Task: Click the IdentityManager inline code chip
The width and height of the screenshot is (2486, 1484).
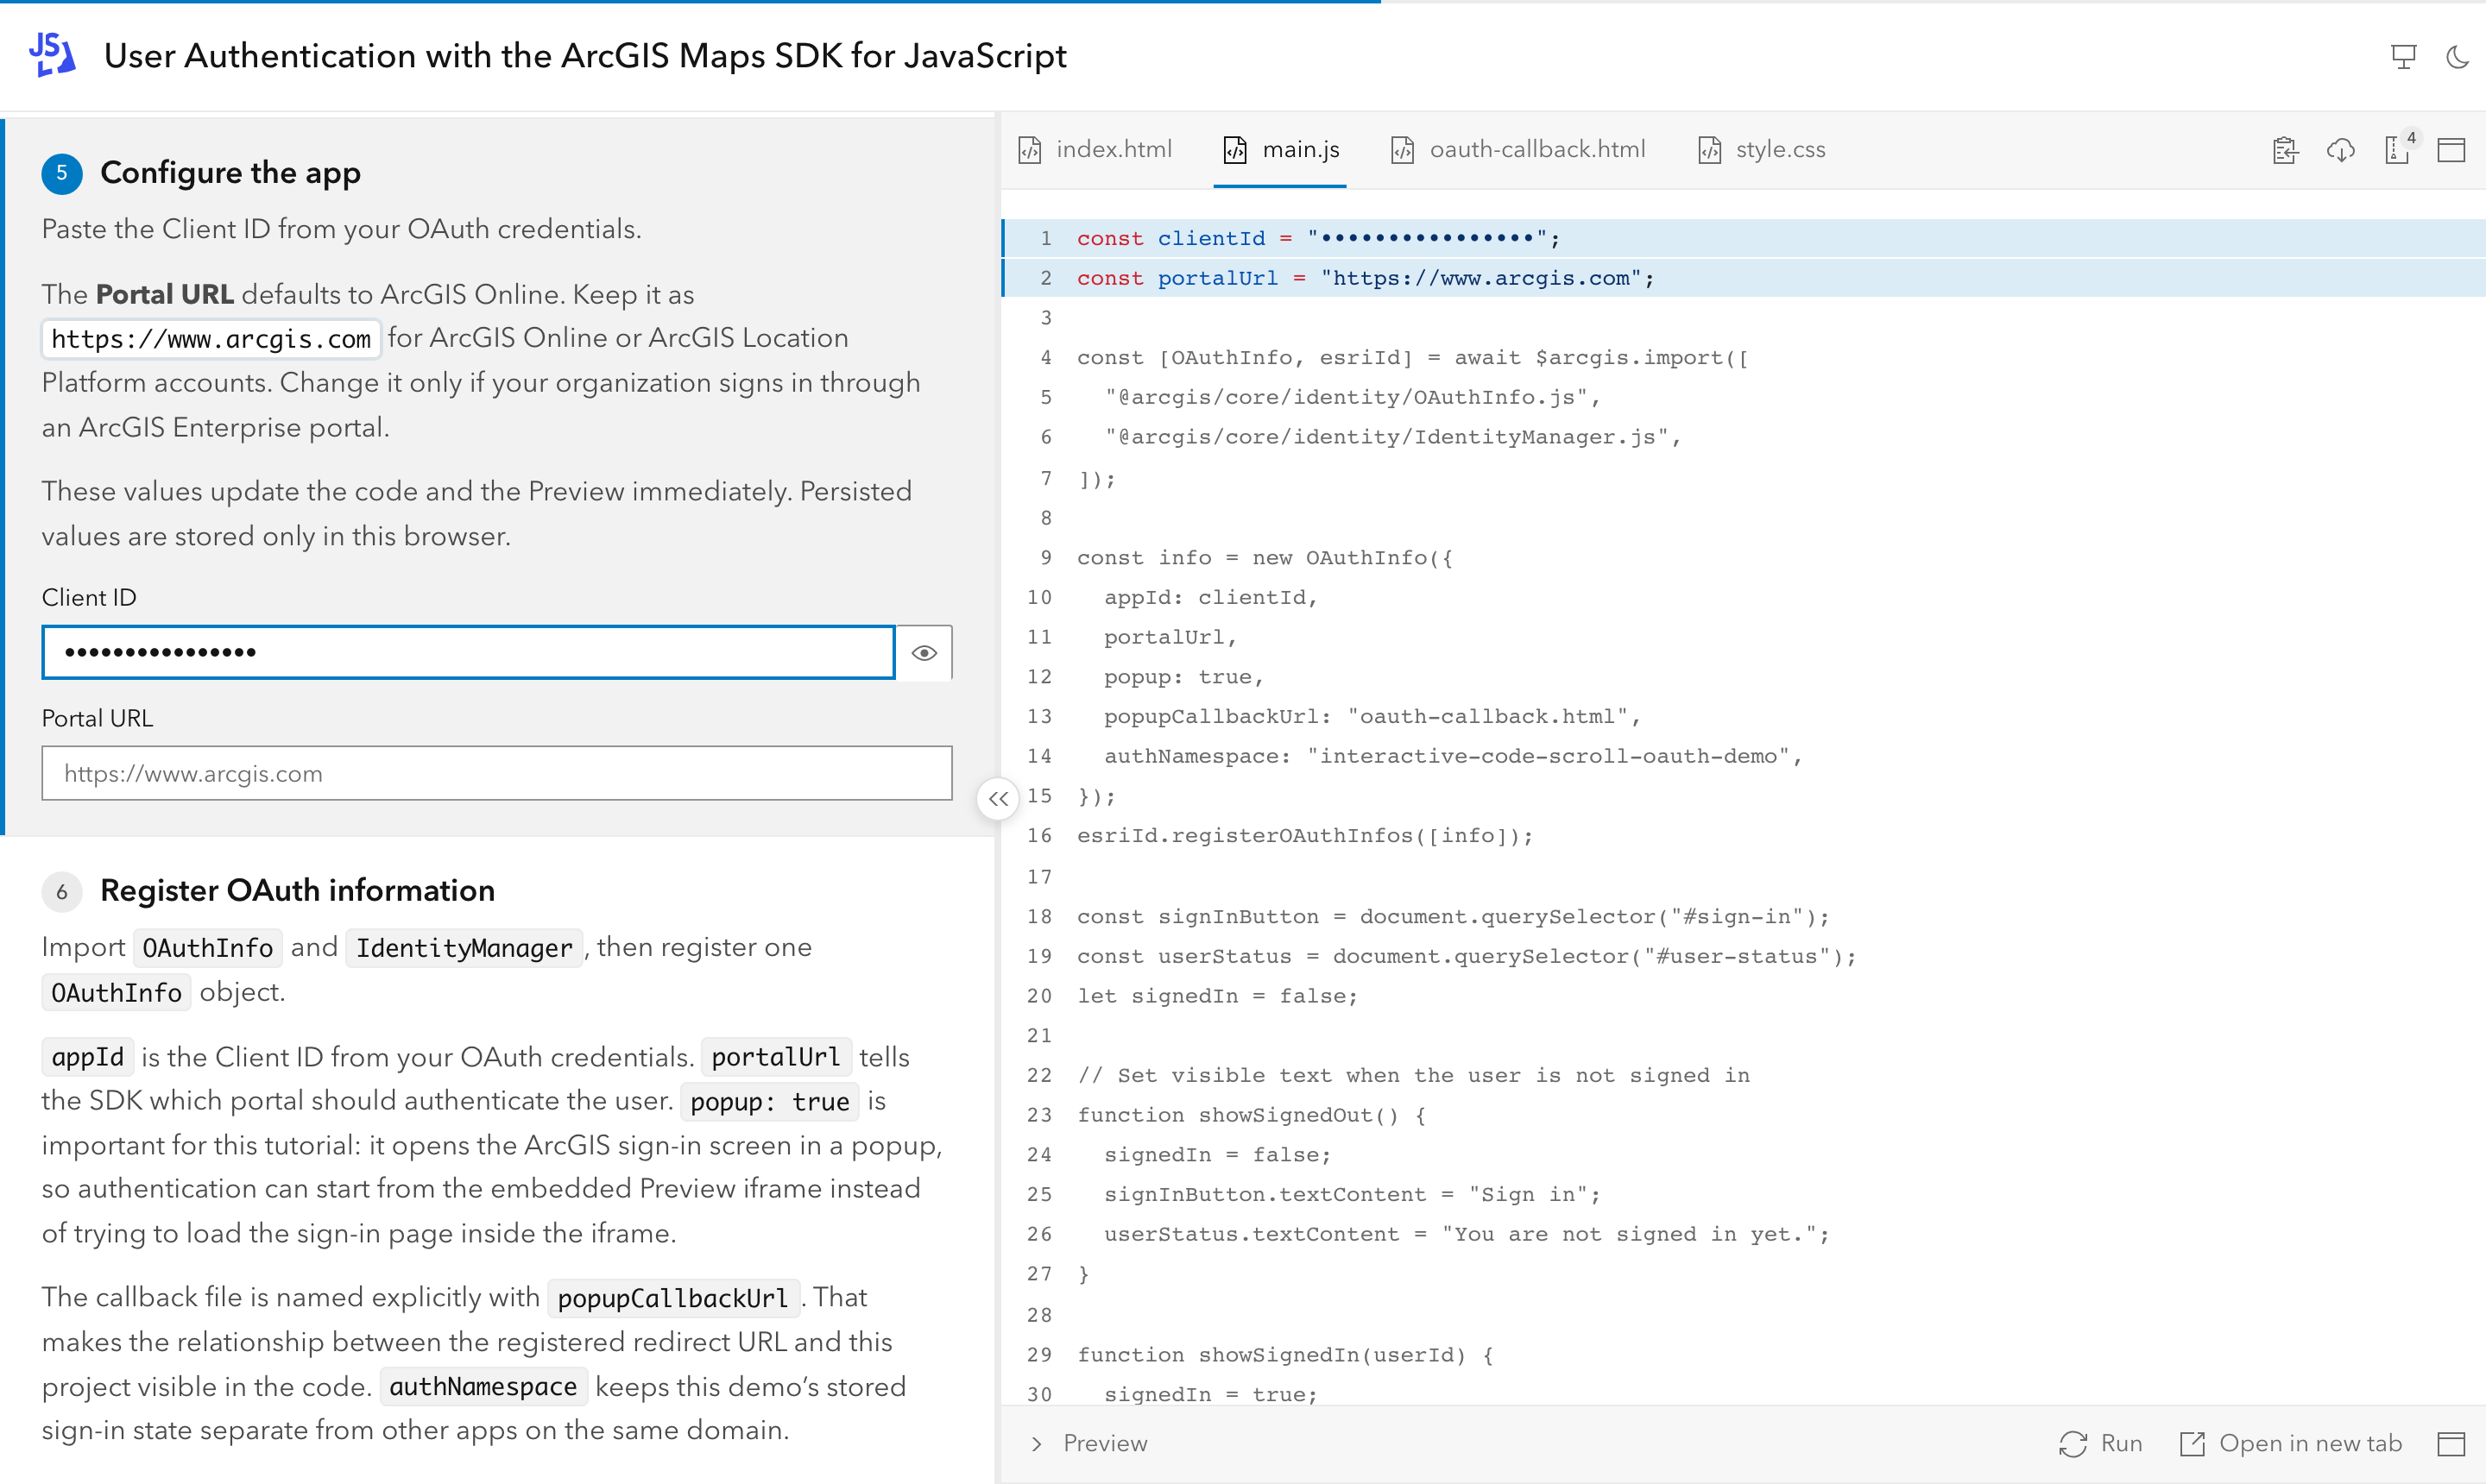Action: pos(464,948)
